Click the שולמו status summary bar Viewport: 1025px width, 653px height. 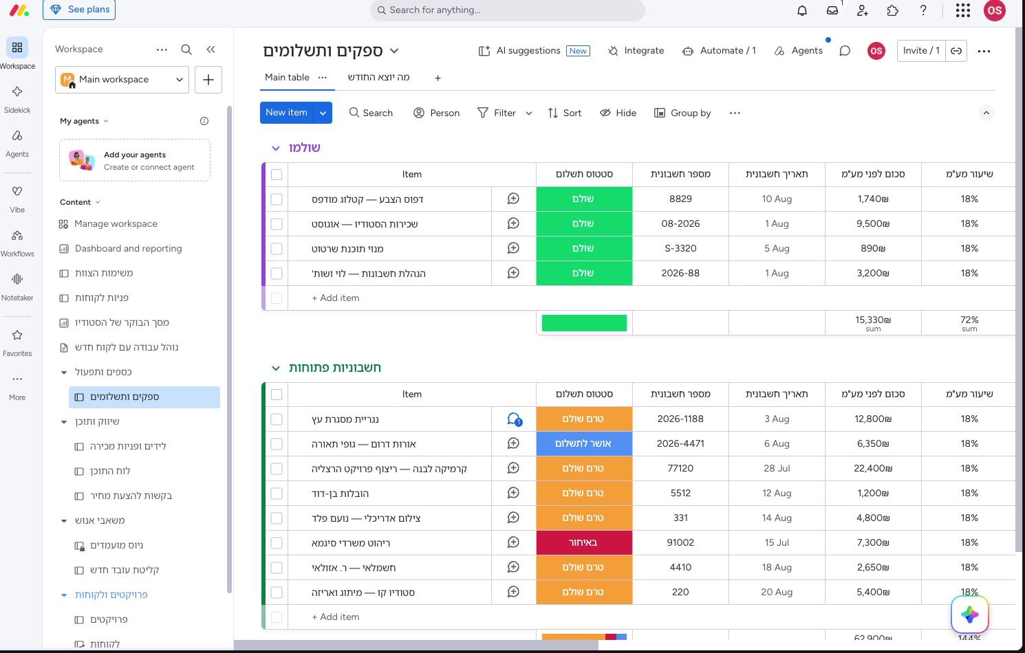click(x=584, y=323)
